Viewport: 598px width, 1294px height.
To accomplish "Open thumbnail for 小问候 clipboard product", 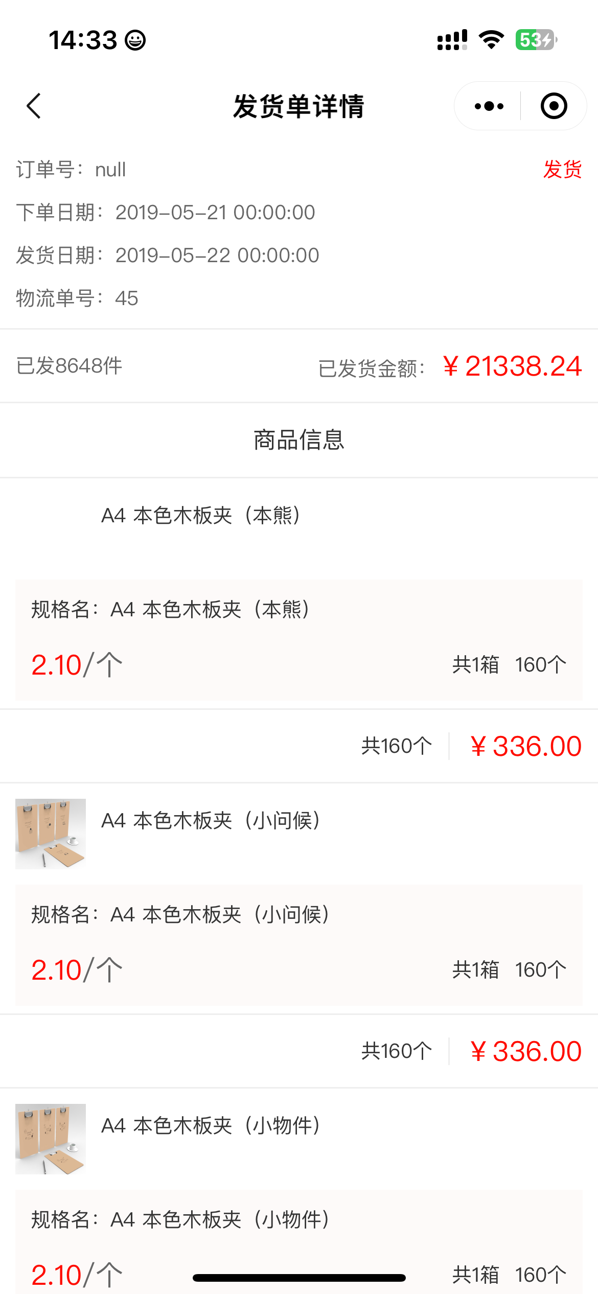I will 51,834.
